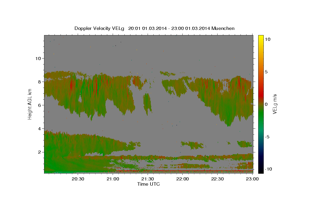Click the 22:30 time tick label

click(217, 179)
